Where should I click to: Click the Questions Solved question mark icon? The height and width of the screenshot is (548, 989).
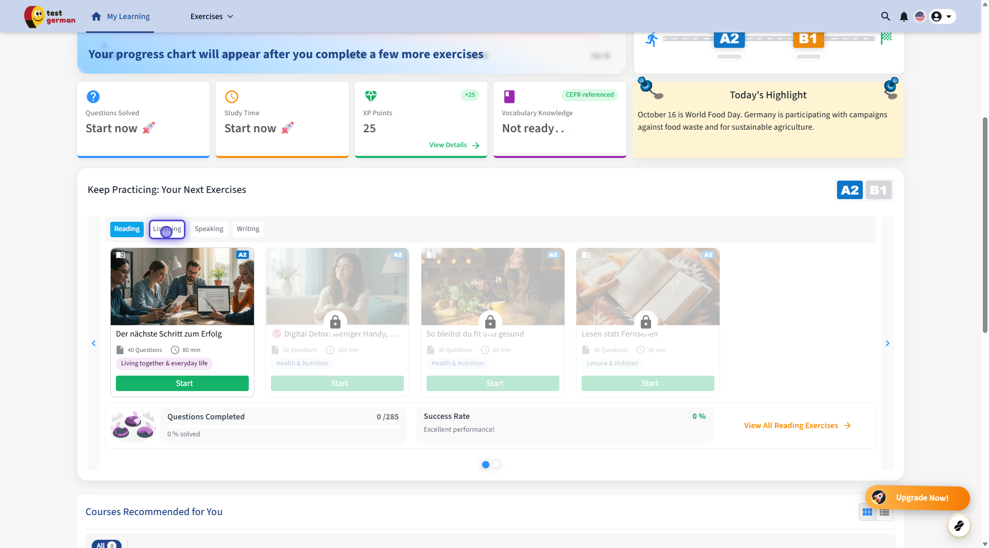tap(93, 97)
